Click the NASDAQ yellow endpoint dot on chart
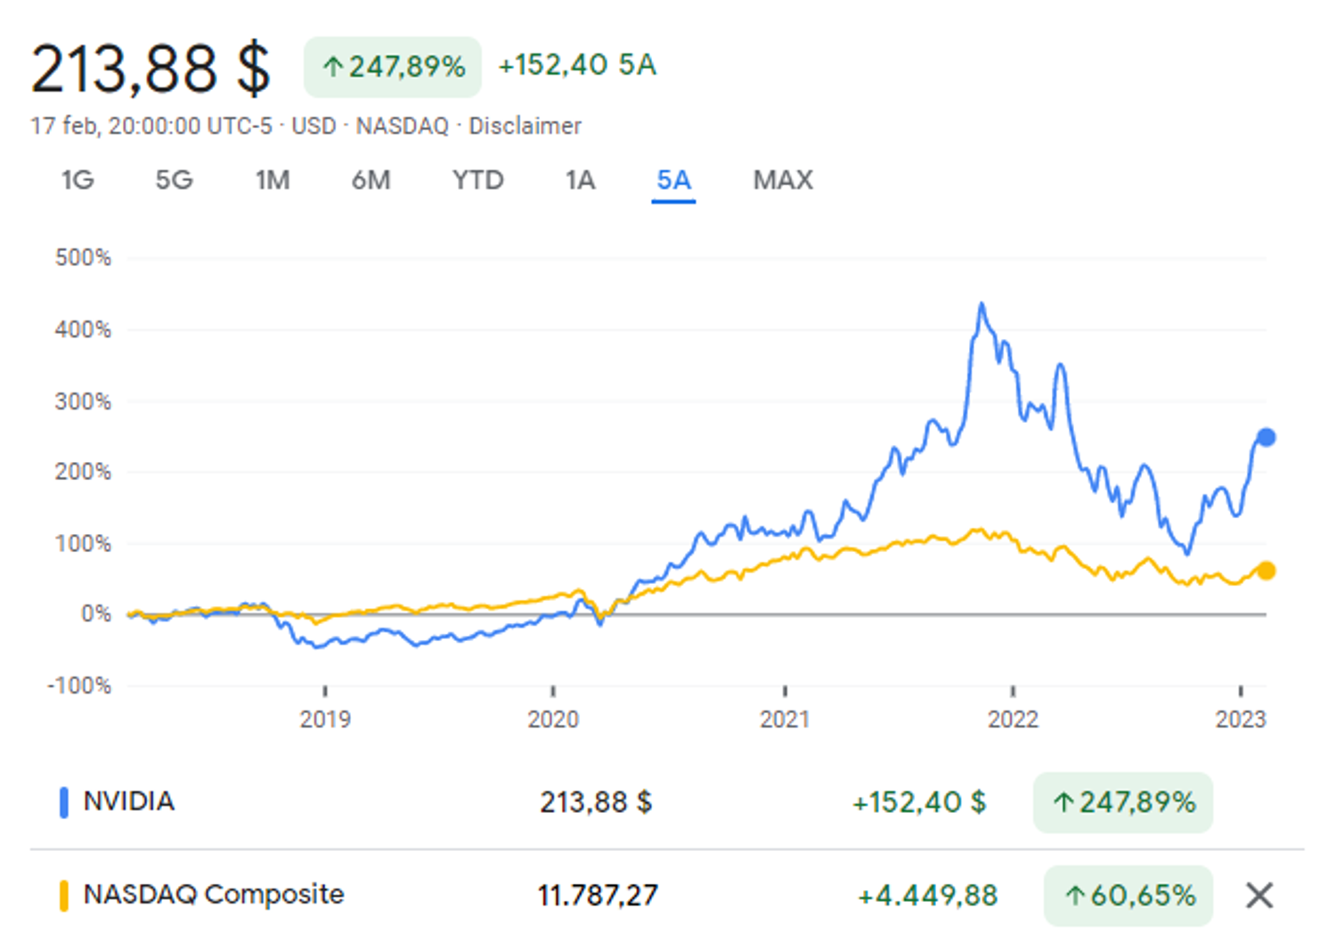This screenshot has width=1336, height=941. coord(1266,571)
